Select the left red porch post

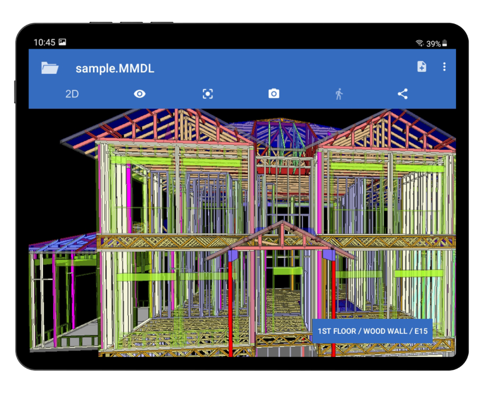(230, 306)
